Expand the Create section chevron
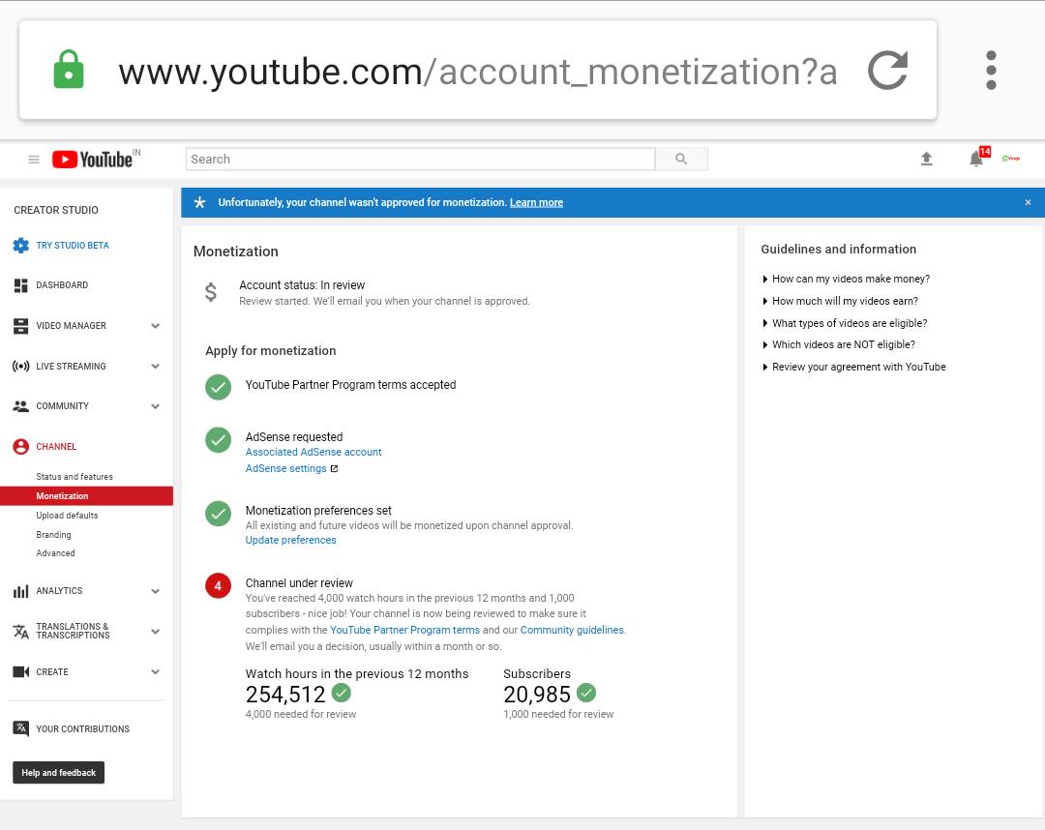 [155, 671]
